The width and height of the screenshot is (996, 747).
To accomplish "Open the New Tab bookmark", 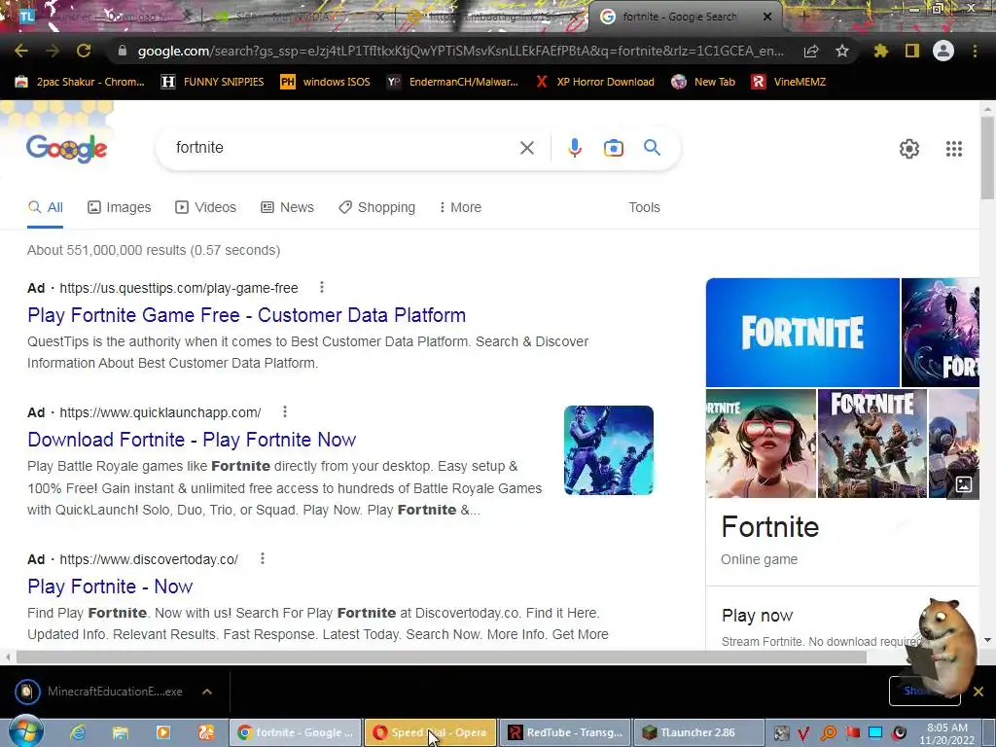I will 704,82.
